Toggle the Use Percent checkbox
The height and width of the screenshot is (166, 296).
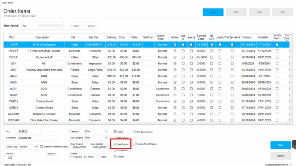coord(115,144)
